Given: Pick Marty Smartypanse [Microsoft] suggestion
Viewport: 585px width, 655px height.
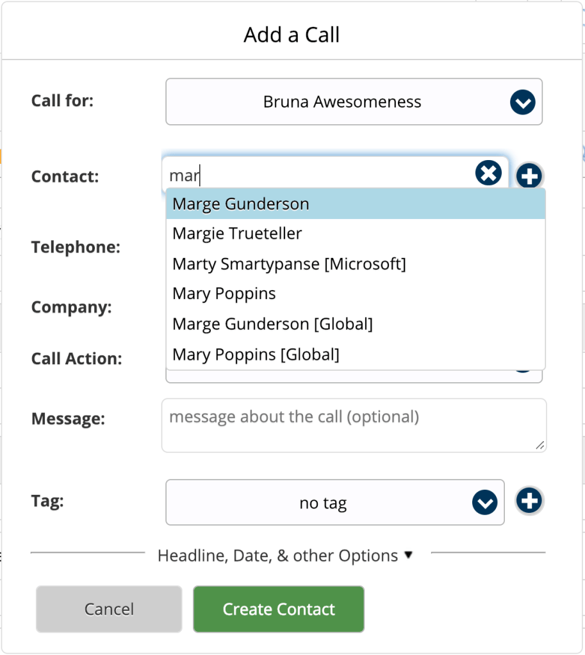Looking at the screenshot, I should coord(289,264).
